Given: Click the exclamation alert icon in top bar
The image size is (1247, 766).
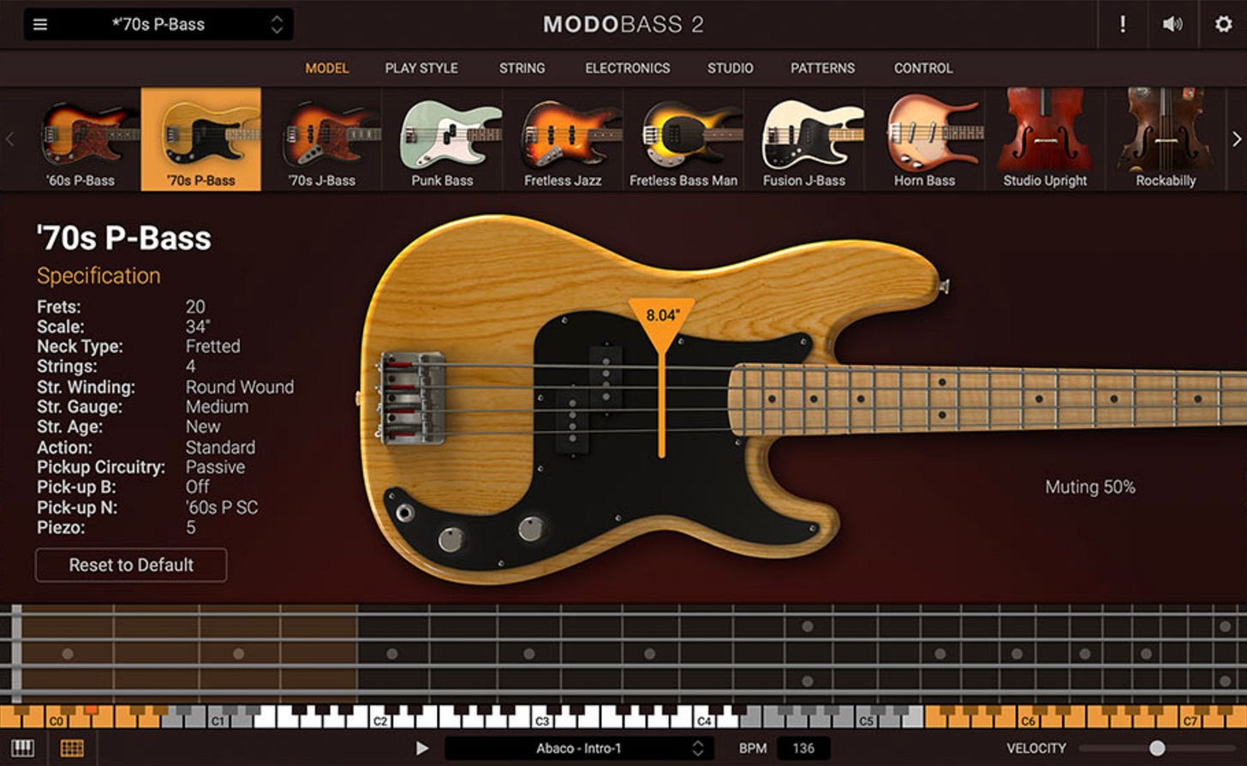Looking at the screenshot, I should point(1121,24).
